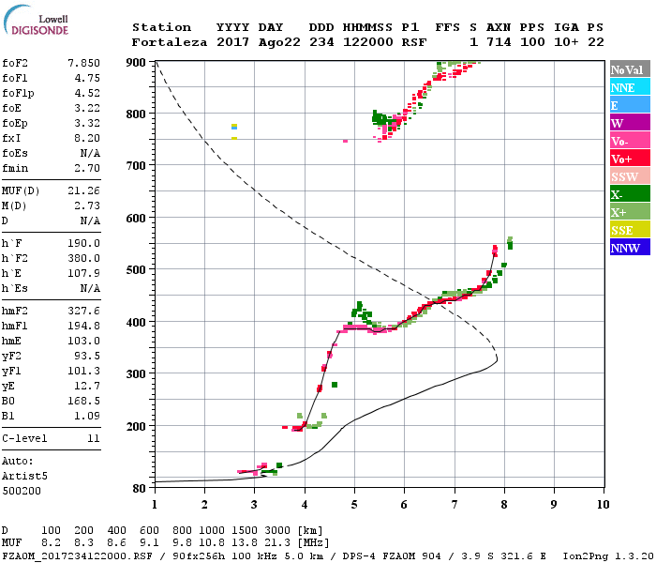Image resolution: width=656 pixels, height=563 pixels.
Task: Select the SSE yellow legend swatch
Action: point(630,230)
